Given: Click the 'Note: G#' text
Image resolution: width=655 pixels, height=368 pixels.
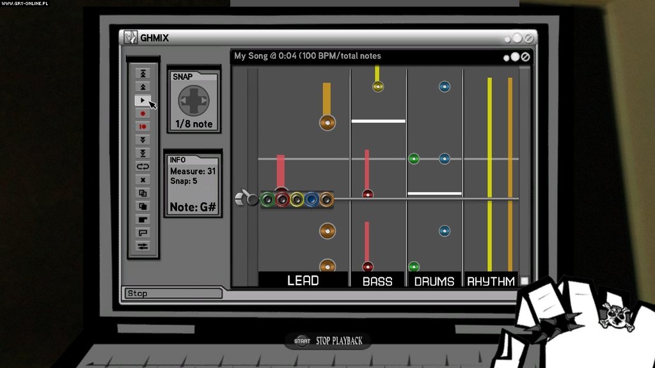Looking at the screenshot, I should pos(193,207).
